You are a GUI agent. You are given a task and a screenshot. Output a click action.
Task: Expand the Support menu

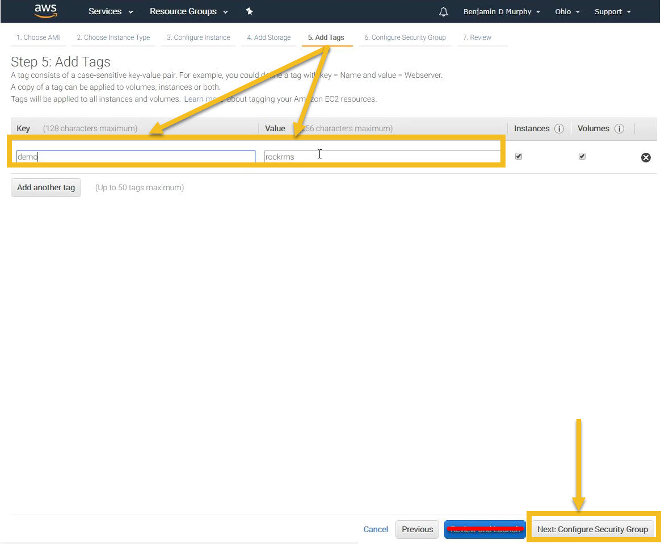(613, 11)
